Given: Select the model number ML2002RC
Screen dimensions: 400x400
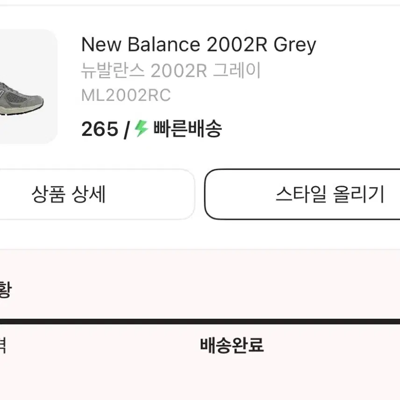Looking at the screenshot, I should pyautogui.click(x=126, y=95).
